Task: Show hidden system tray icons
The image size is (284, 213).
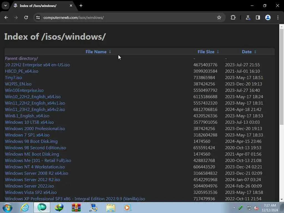Action: [x=234, y=208]
